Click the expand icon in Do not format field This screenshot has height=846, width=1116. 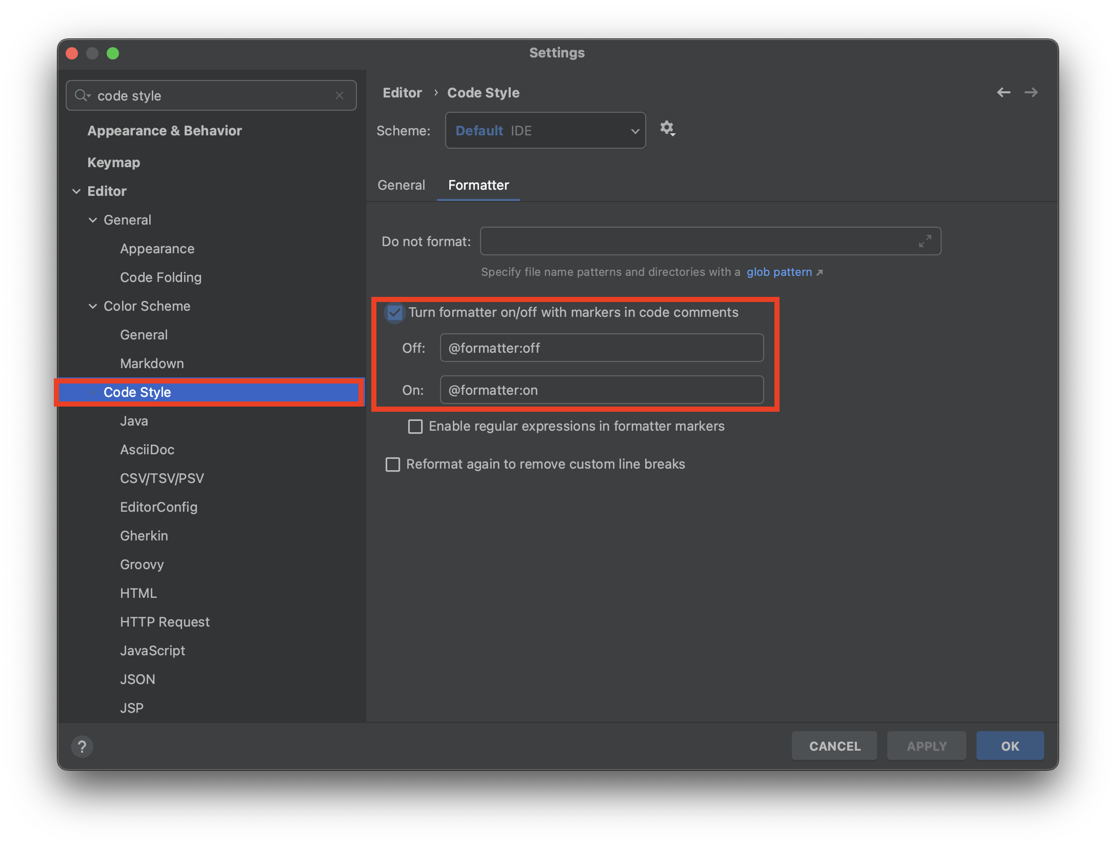[925, 241]
